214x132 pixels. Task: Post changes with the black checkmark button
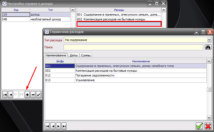pos(38,95)
